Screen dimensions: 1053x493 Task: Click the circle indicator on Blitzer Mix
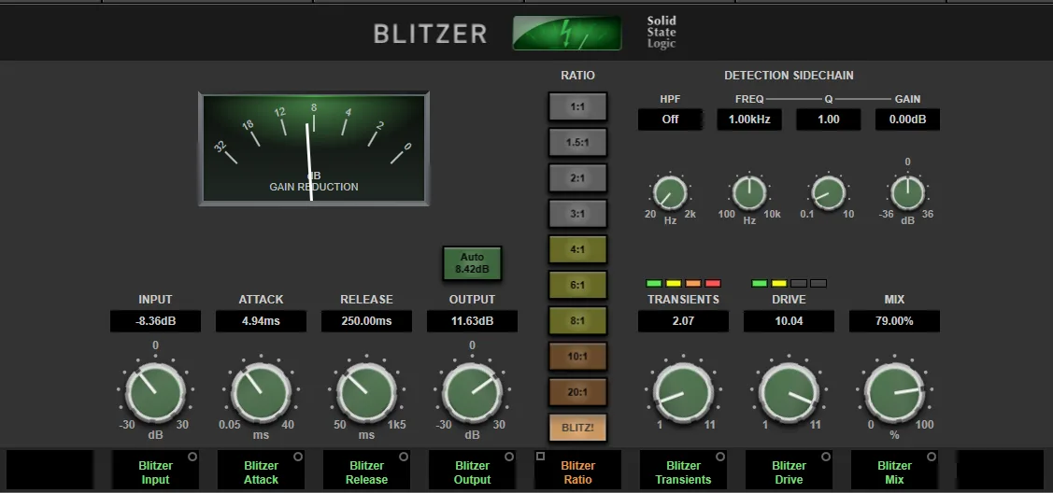[932, 457]
